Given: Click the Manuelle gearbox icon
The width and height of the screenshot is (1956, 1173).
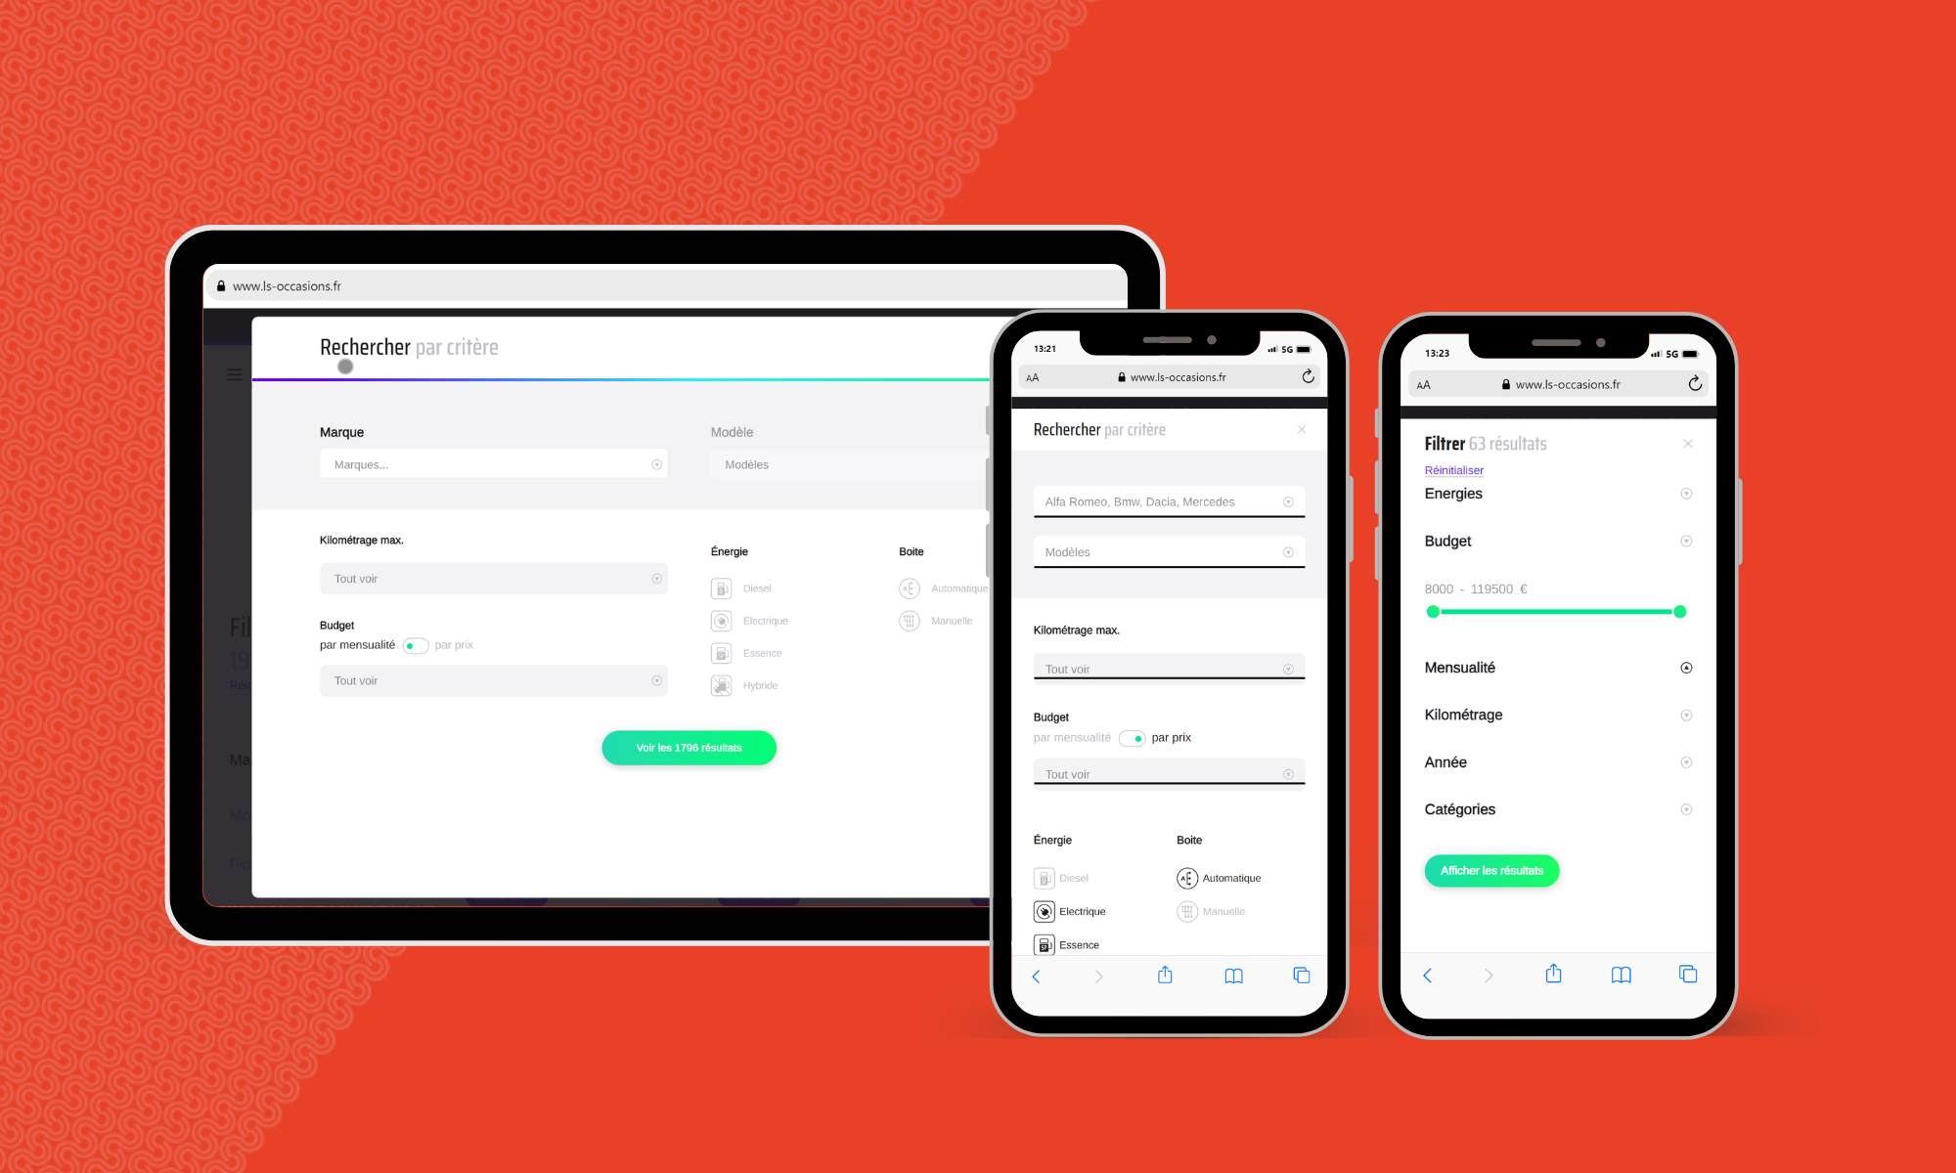Looking at the screenshot, I should [x=1184, y=910].
